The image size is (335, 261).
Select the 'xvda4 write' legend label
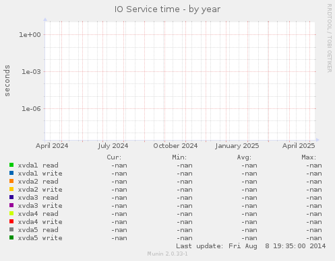coord(40,222)
